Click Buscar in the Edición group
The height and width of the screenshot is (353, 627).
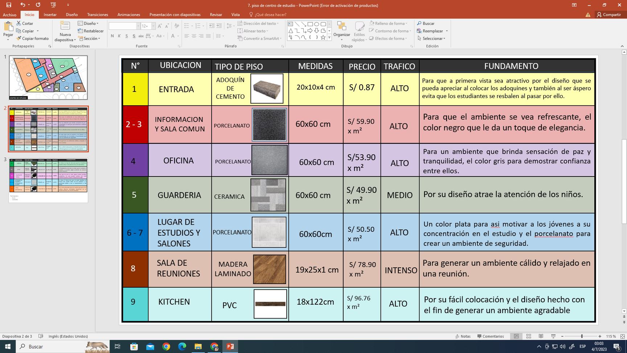pos(426,23)
